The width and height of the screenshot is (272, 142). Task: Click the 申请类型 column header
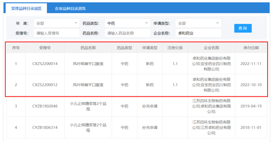coord(150,48)
